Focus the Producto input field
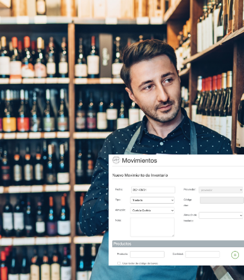Viewport: 244px width, 280px height. [147, 254]
